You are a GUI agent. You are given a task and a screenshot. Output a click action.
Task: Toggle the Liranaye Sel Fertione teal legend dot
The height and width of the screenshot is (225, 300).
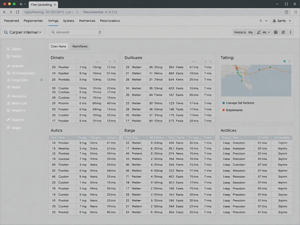tap(223, 103)
